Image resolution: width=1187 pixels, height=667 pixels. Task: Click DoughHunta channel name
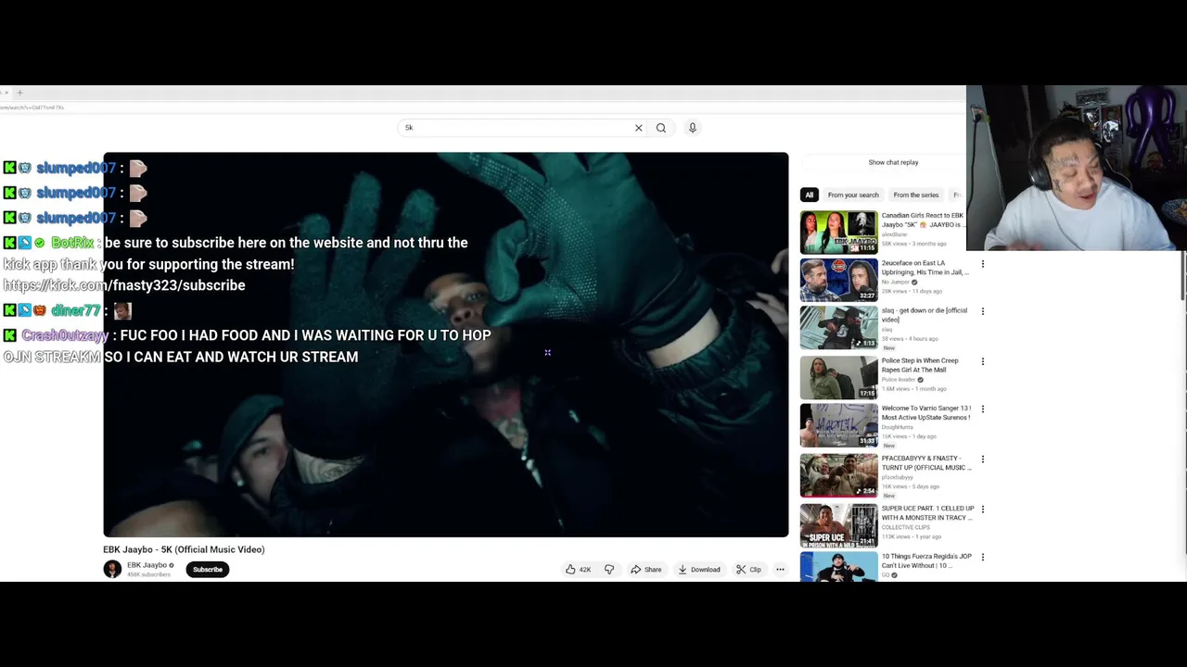coord(898,427)
